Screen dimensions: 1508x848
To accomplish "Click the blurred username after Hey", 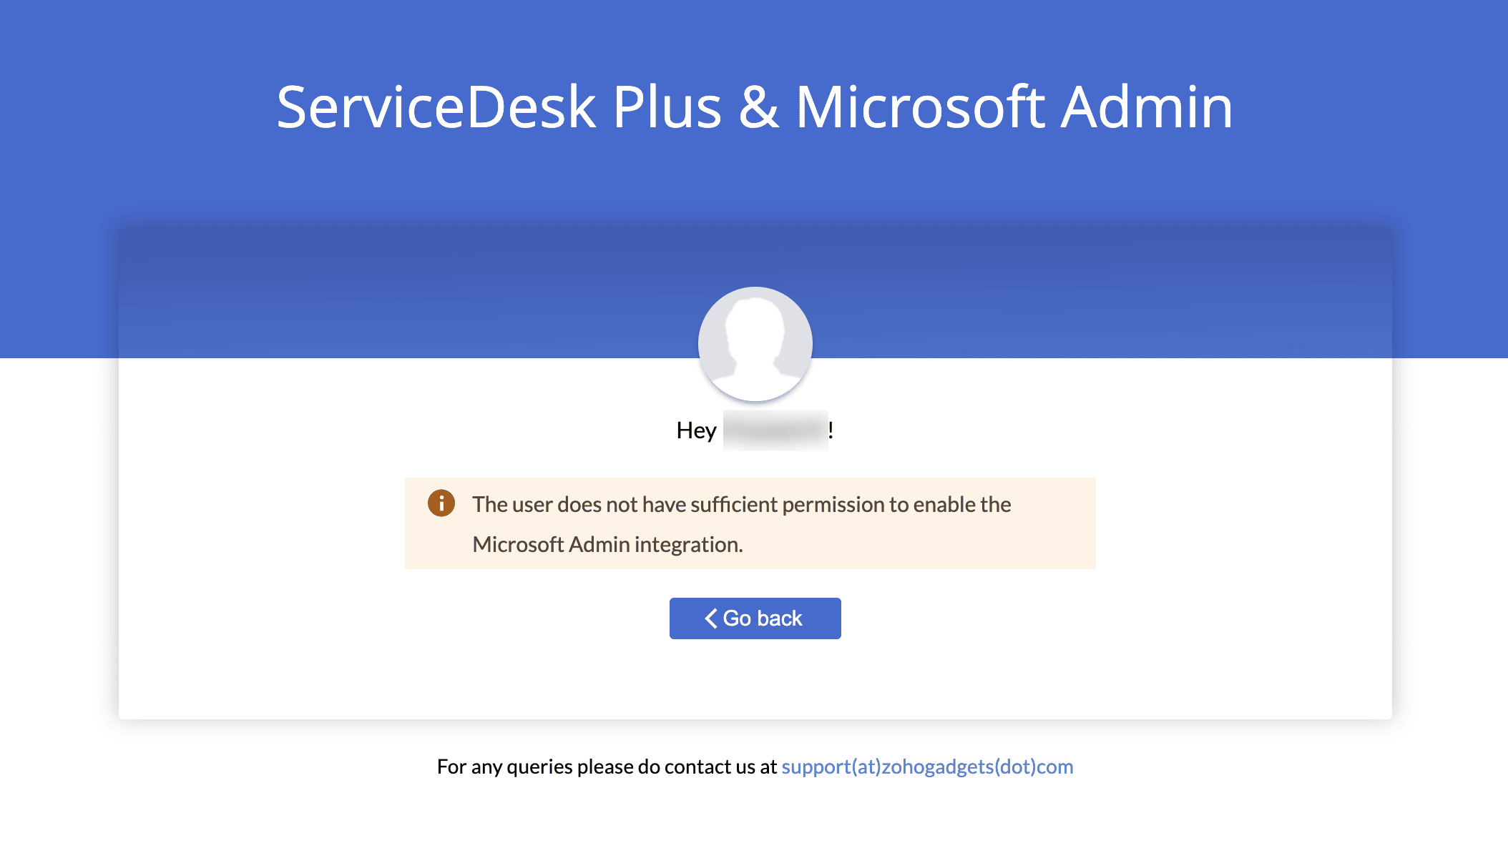I will 775,430.
